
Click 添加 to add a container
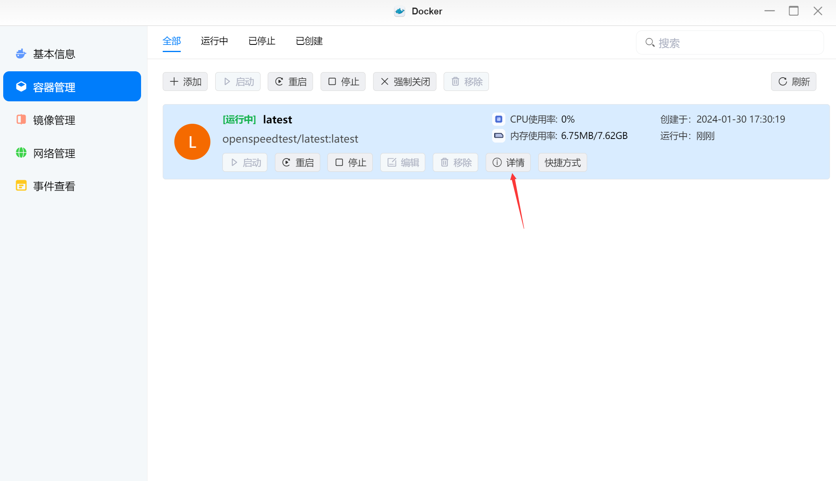coord(185,82)
